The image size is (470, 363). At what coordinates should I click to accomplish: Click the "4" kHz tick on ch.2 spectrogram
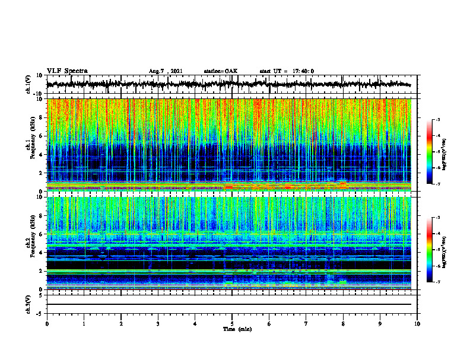(x=42, y=253)
